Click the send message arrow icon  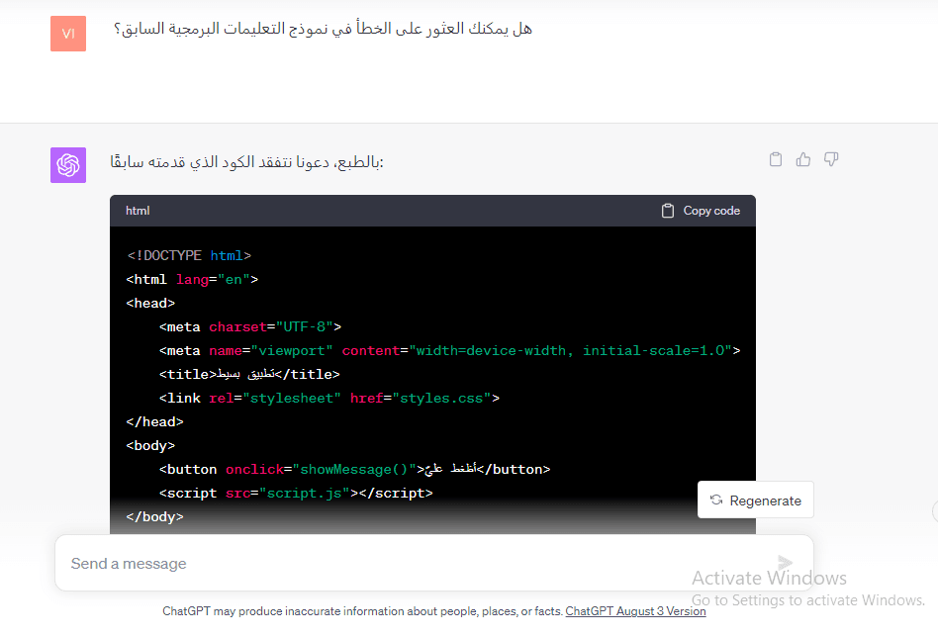785,562
